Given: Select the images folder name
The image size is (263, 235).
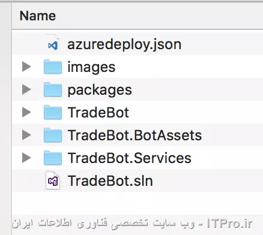Looking at the screenshot, I should [91, 67].
